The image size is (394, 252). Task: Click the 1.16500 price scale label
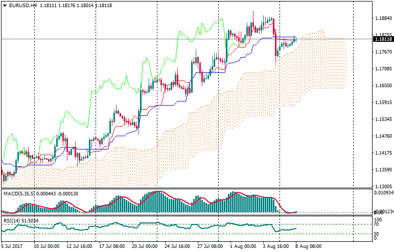click(x=383, y=86)
